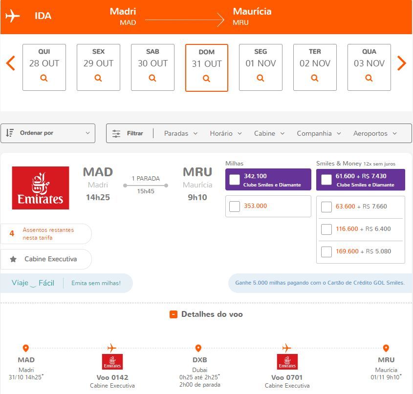Check the 61.600 + R$ 7.430 option
Viewport: 413px width, 394px height.
pyautogui.click(x=326, y=180)
